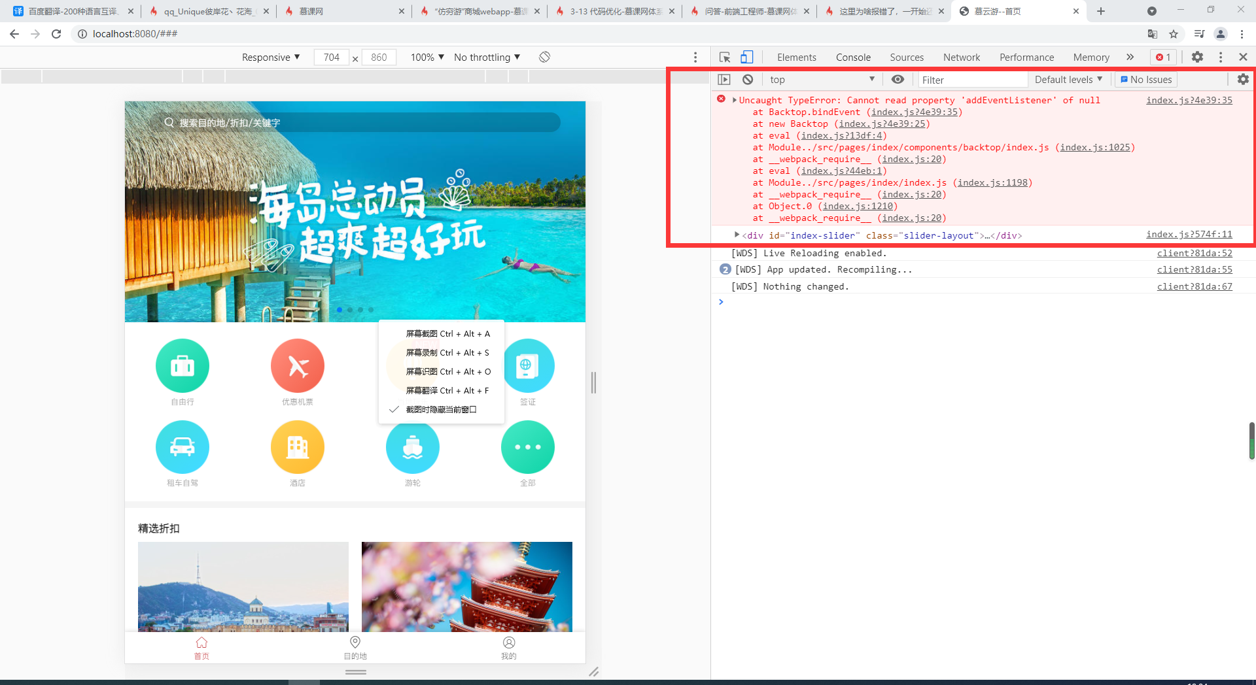Click the first carousel indicator dot
The height and width of the screenshot is (685, 1256).
pyautogui.click(x=340, y=310)
